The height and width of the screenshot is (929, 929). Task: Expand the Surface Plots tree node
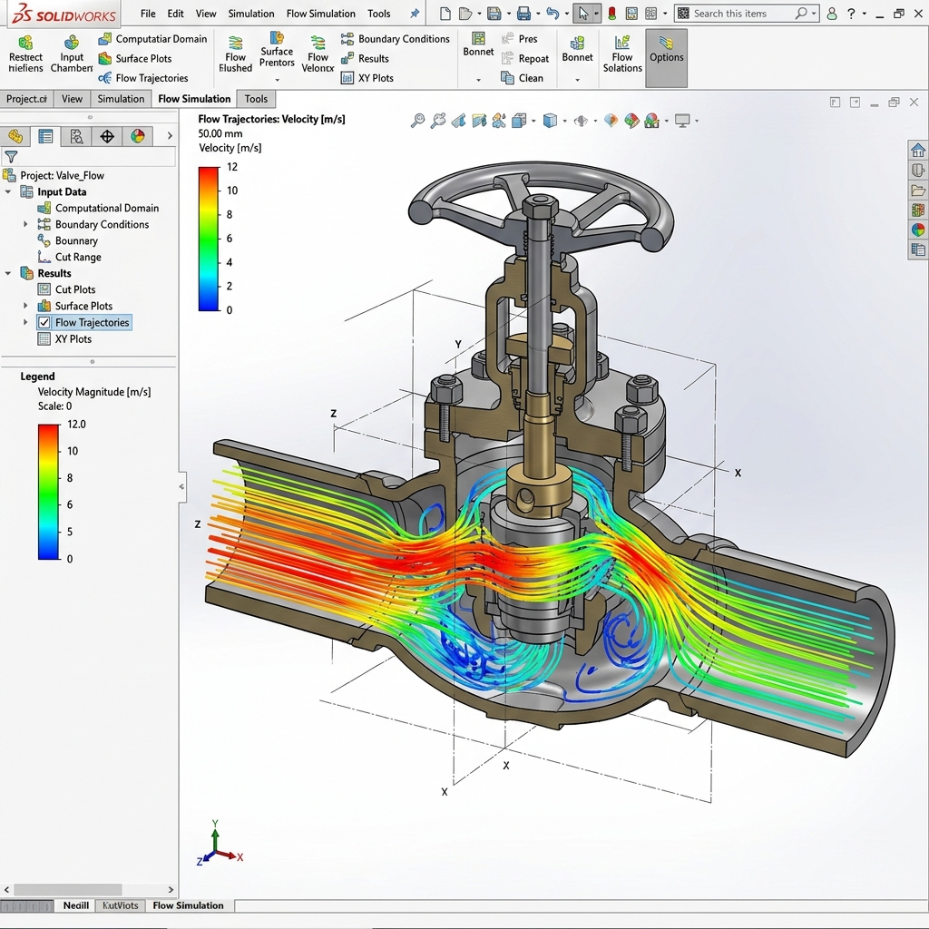[x=25, y=306]
